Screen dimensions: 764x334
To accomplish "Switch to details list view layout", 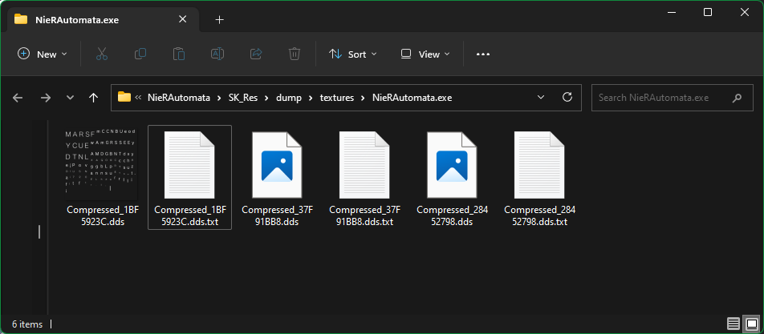I will [x=734, y=324].
